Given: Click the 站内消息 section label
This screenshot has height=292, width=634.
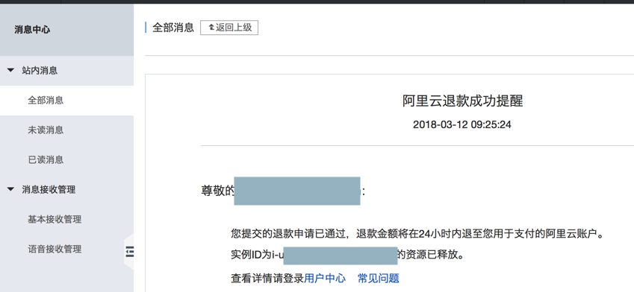Looking at the screenshot, I should click(x=40, y=71).
